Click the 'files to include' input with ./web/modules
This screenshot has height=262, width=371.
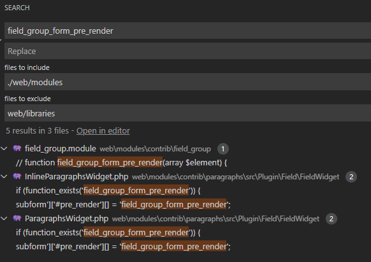coord(187,81)
